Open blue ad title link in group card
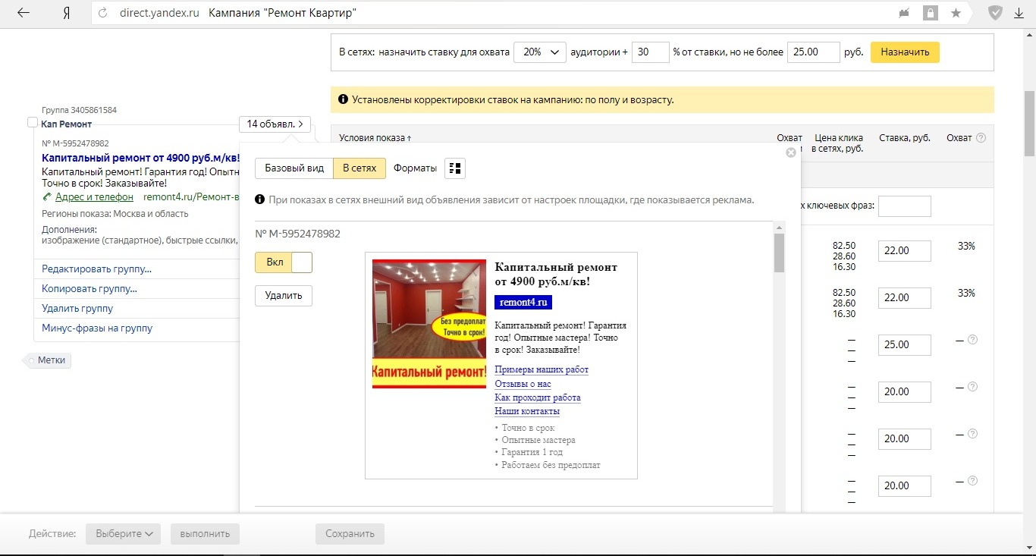This screenshot has width=1036, height=556. 140,158
